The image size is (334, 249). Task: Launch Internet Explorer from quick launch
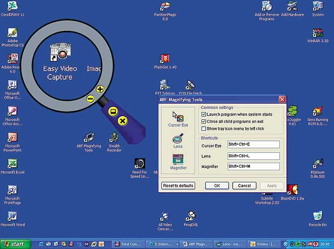(x=41, y=244)
